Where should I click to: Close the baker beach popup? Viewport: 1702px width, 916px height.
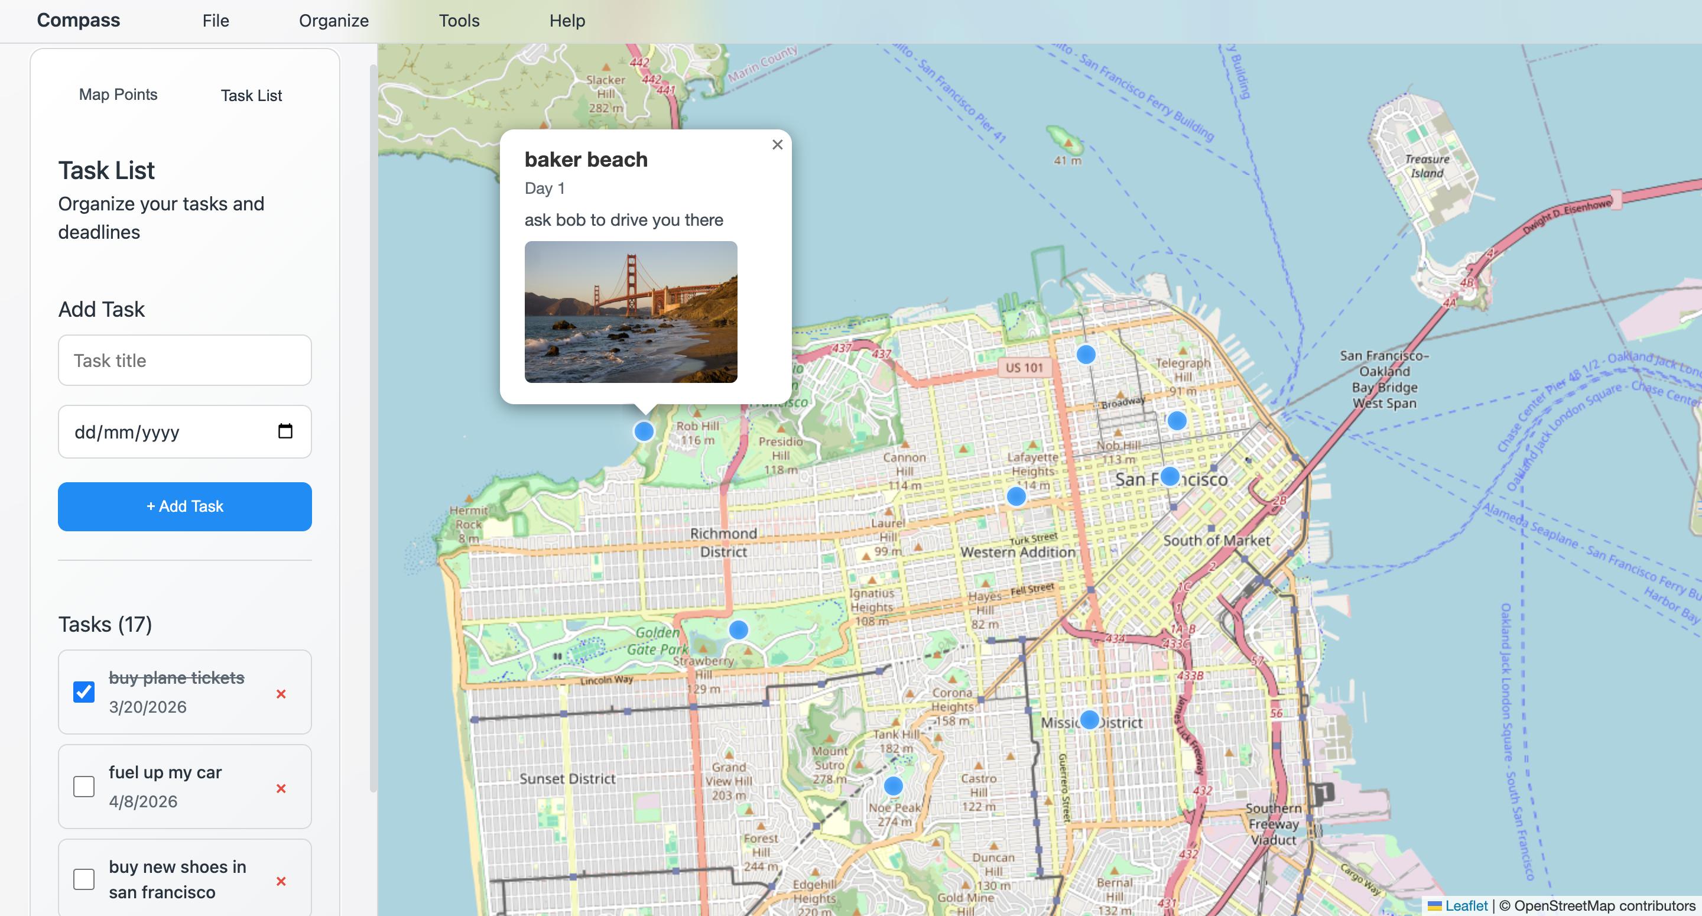point(777,145)
